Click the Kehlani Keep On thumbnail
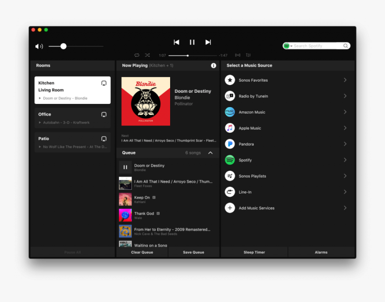 (x=125, y=199)
